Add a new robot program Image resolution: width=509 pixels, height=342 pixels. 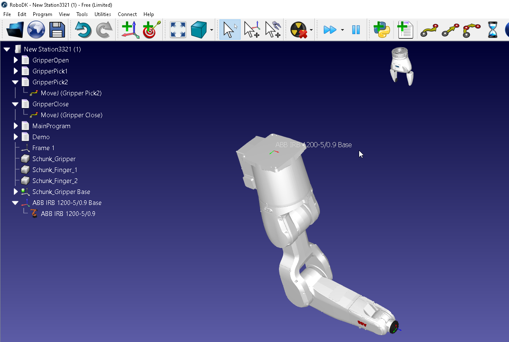tap(405, 30)
